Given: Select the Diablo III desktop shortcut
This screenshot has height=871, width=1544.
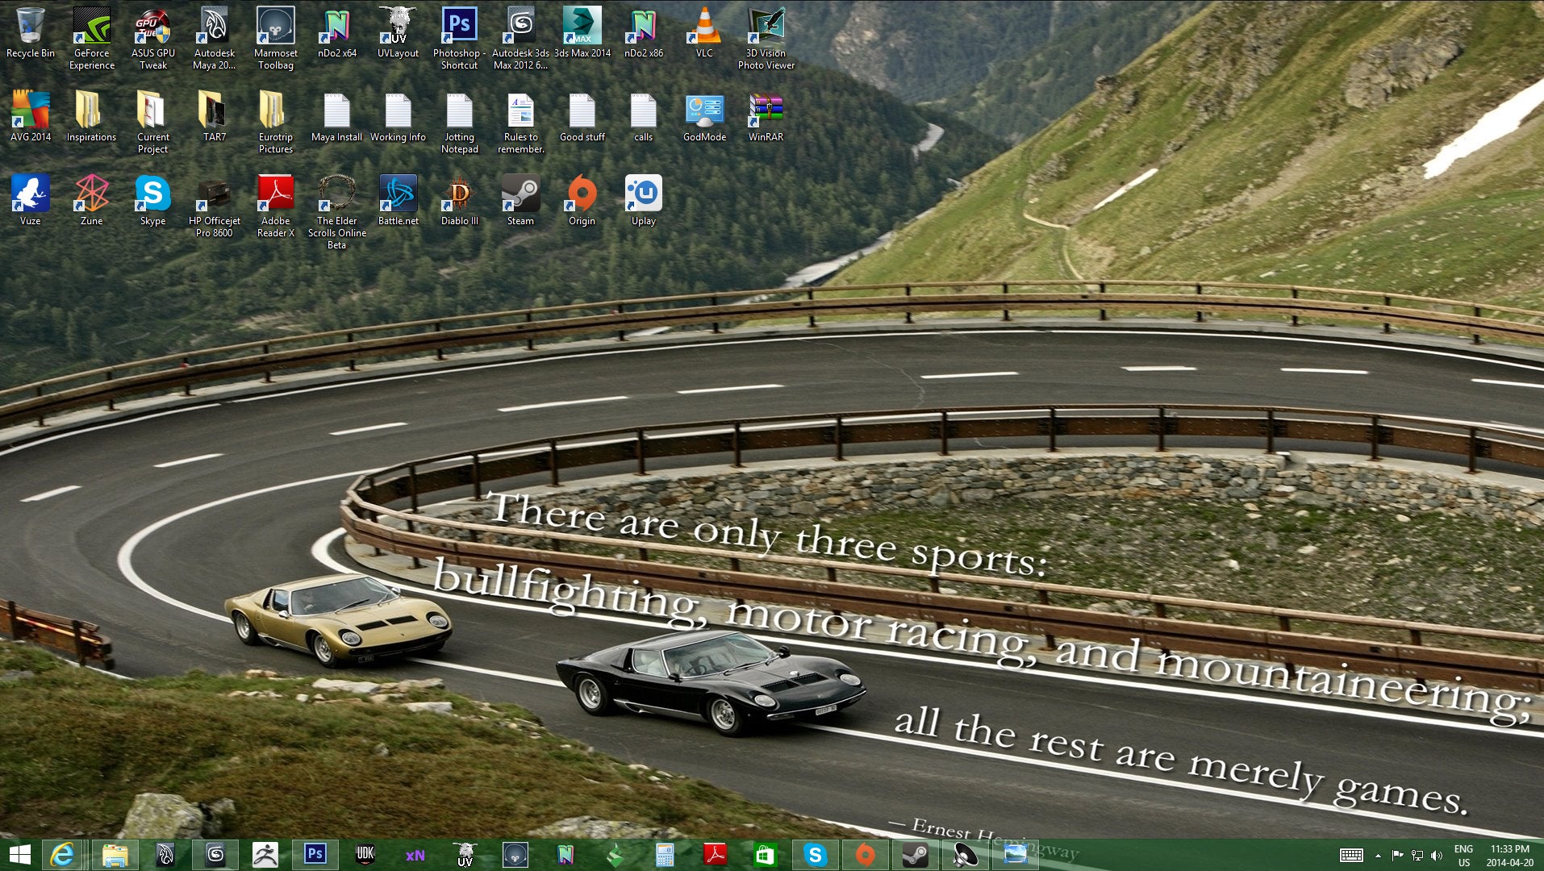Looking at the screenshot, I should pos(460,200).
